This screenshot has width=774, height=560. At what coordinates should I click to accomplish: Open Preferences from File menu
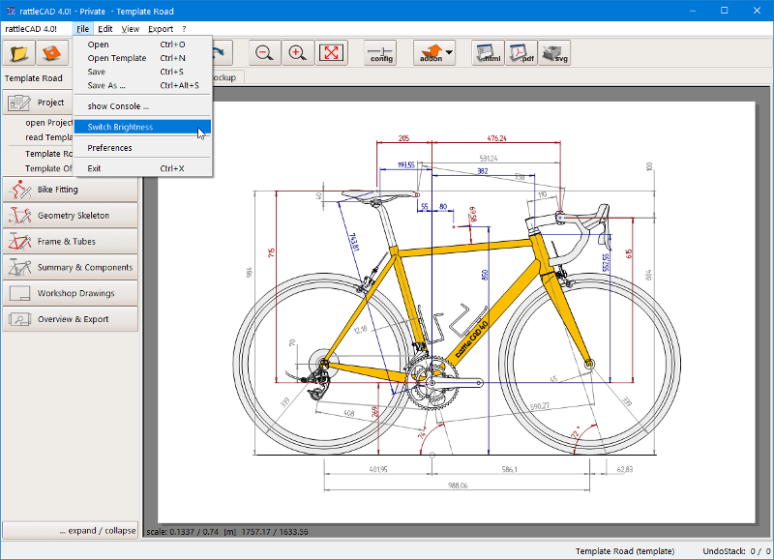142,148
